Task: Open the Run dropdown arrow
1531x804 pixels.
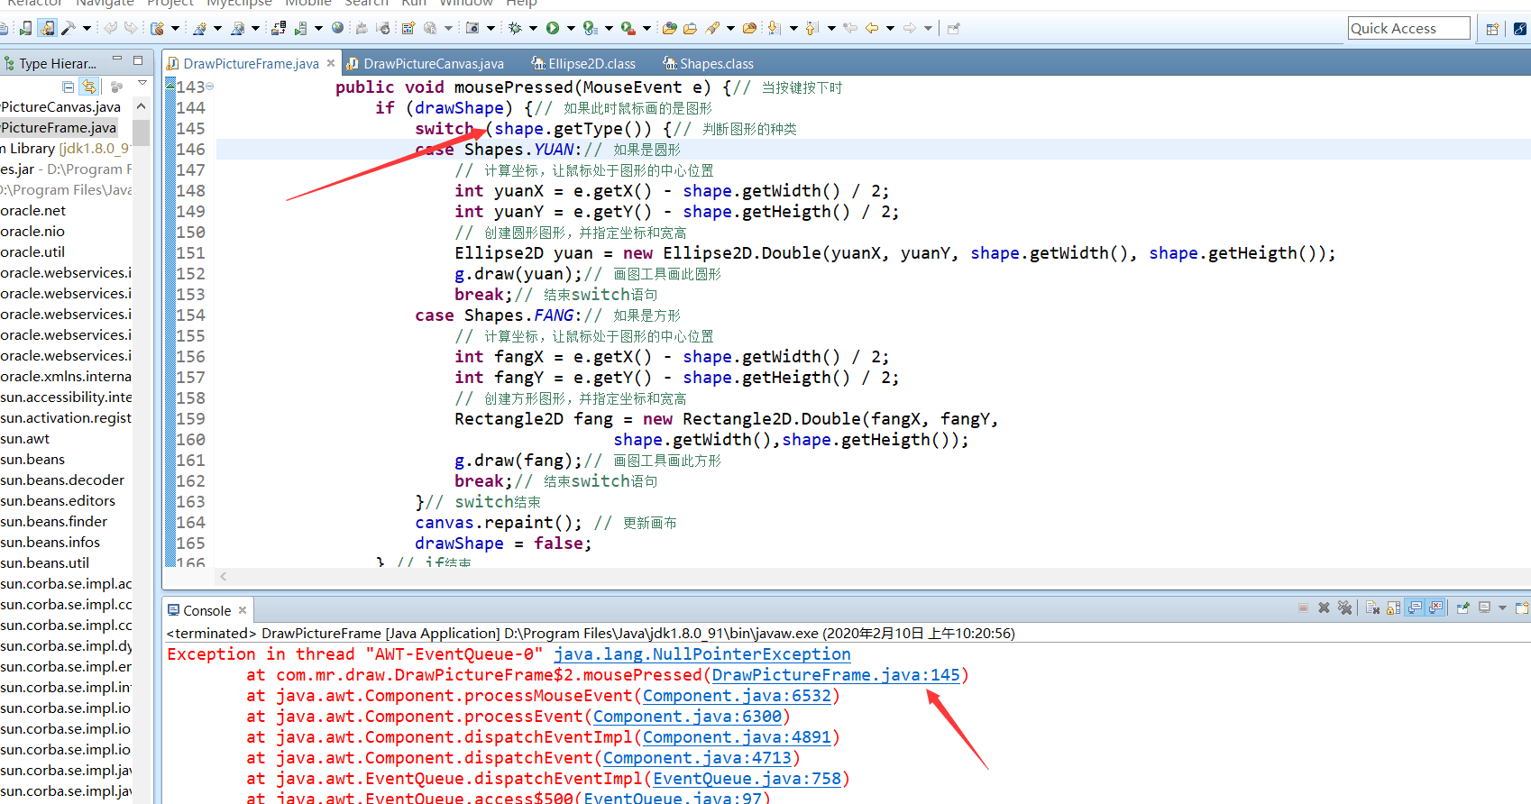Action: (x=571, y=29)
